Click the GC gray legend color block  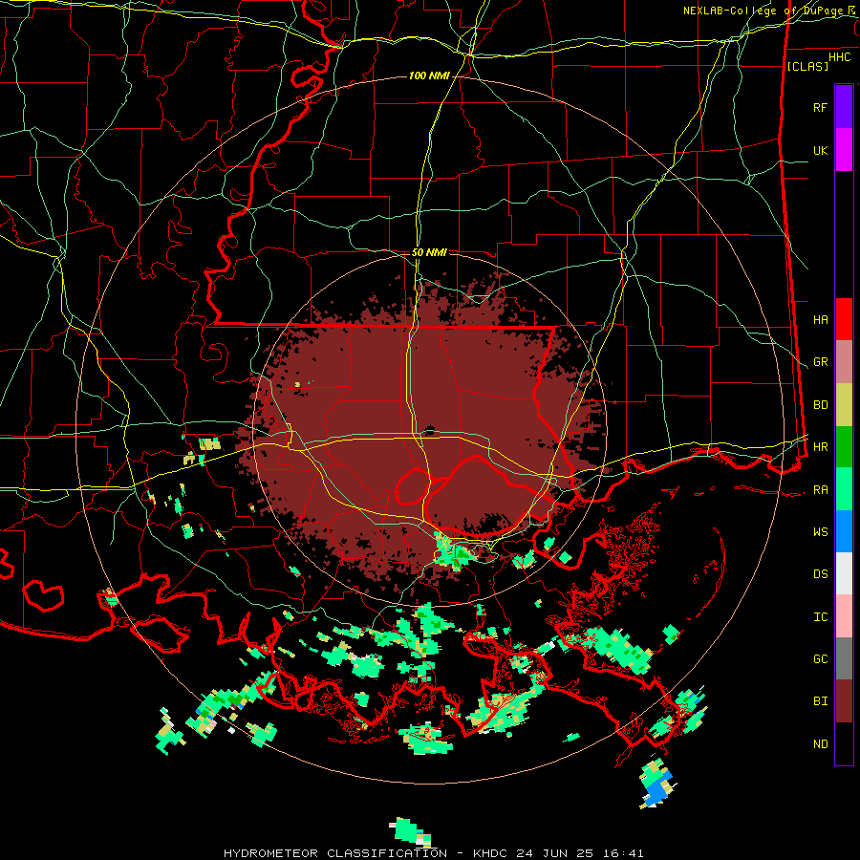pyautogui.click(x=844, y=658)
